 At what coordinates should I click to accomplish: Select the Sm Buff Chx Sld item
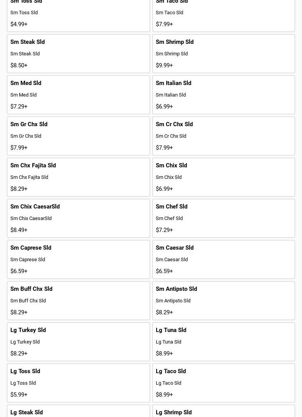pyautogui.click(x=78, y=300)
